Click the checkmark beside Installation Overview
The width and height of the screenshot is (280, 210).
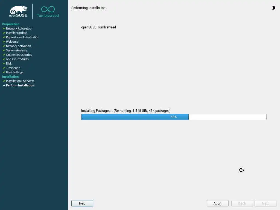(4, 81)
